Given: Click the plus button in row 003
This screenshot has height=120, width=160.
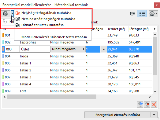Looking at the screenshot, I should click(104, 49).
